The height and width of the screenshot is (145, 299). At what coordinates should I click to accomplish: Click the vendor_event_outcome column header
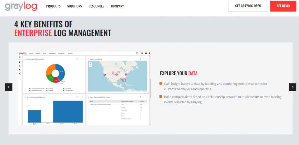coord(127,101)
